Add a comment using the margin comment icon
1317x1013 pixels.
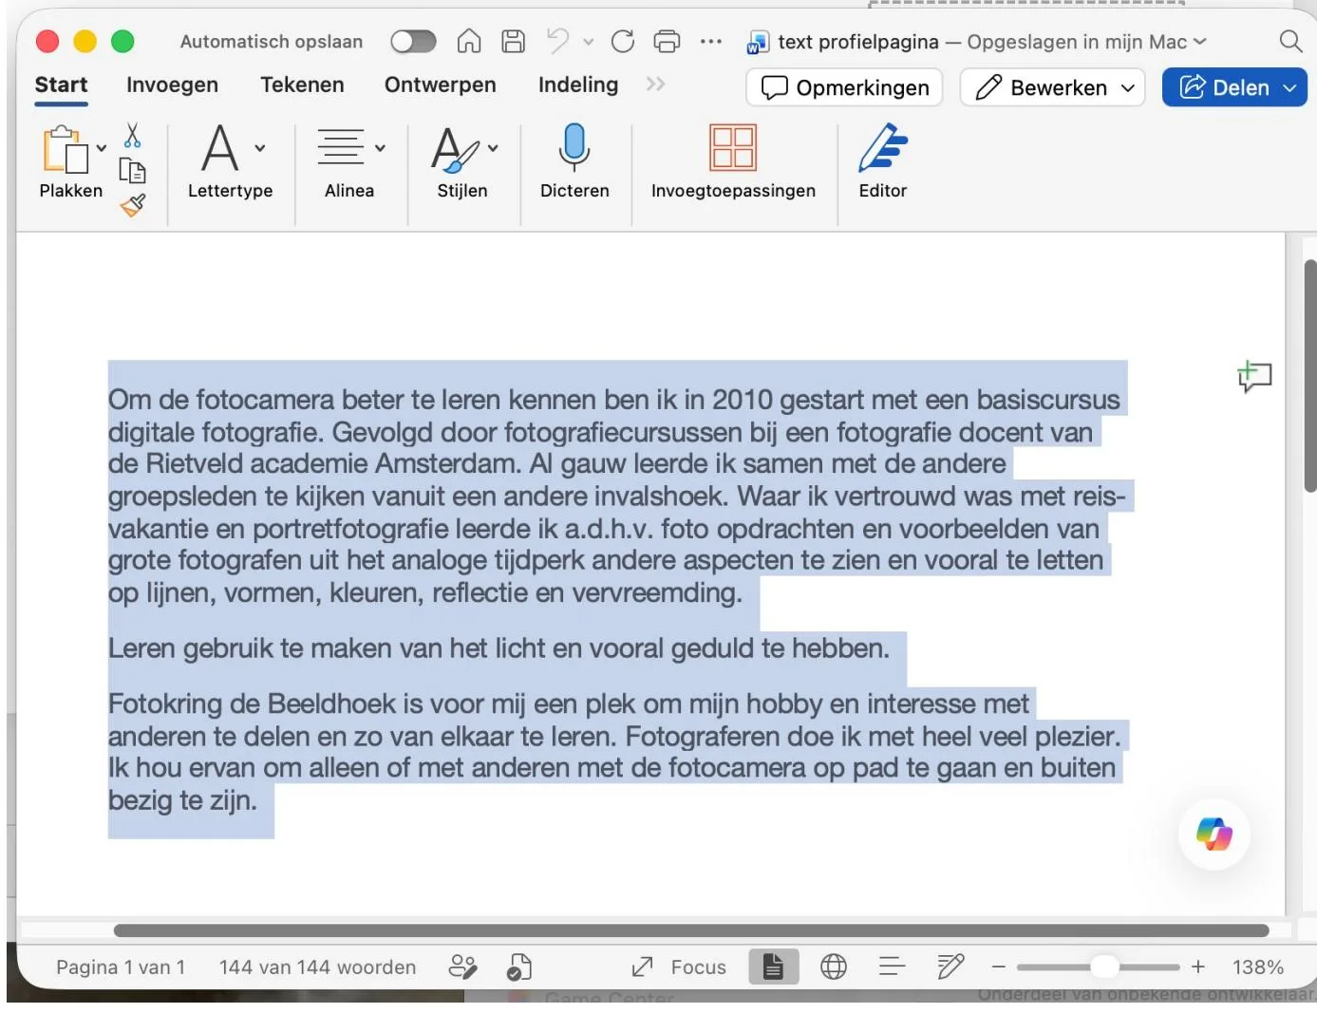(x=1254, y=377)
